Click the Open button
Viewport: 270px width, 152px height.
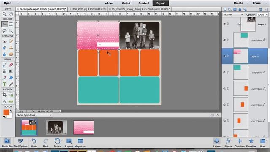pos(8,3)
